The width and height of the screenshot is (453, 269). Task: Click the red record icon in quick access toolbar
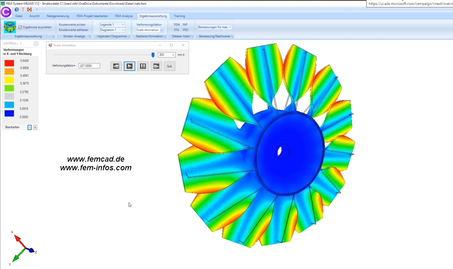coord(30,10)
